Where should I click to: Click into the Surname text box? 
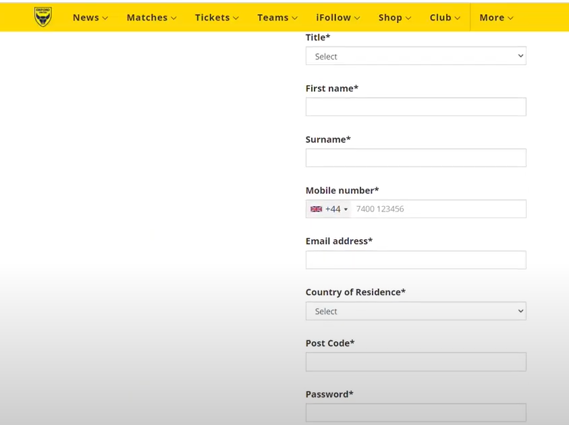click(x=415, y=158)
